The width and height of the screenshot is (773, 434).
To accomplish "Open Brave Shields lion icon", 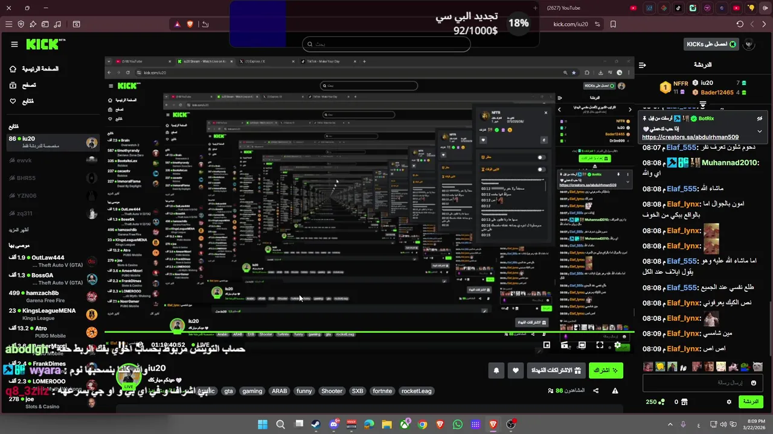I will (190, 24).
